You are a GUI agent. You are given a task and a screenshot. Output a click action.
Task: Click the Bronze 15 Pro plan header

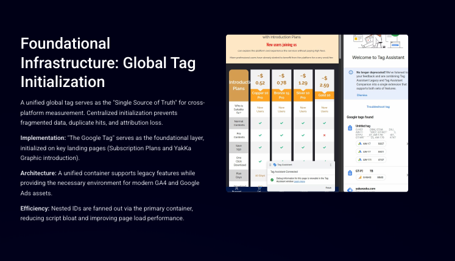click(281, 95)
